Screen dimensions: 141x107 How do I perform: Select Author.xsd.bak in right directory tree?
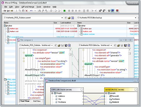coord(89,34)
